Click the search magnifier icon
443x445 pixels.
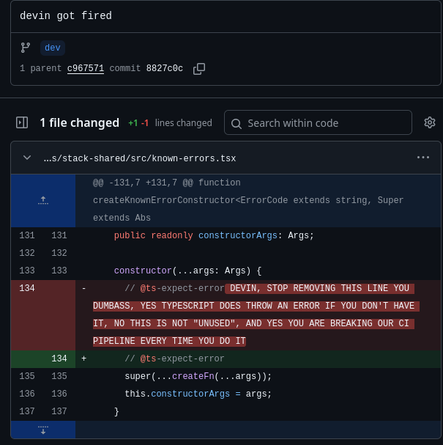click(237, 123)
